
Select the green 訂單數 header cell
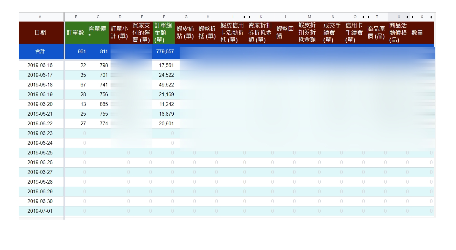tap(76, 33)
